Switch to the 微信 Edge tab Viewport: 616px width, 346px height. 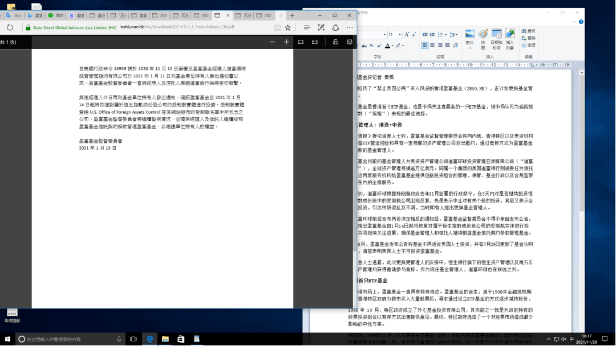pos(56,15)
